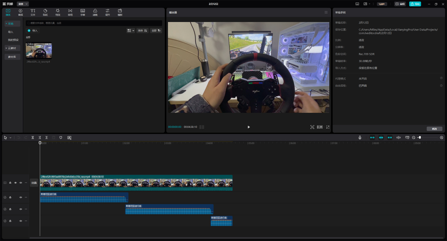447x241 pixels.
Task: Switch to the 文本 (Text) tab
Action: [x=33, y=12]
